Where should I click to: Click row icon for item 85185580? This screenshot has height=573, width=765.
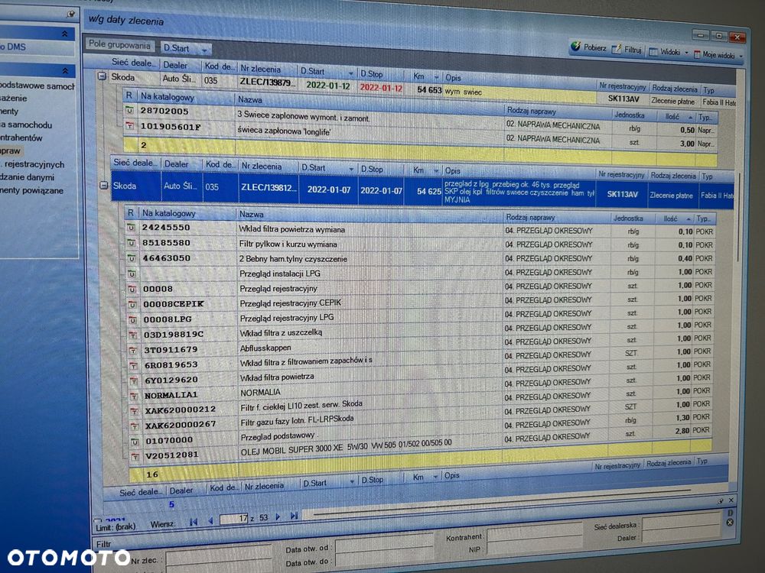click(132, 242)
